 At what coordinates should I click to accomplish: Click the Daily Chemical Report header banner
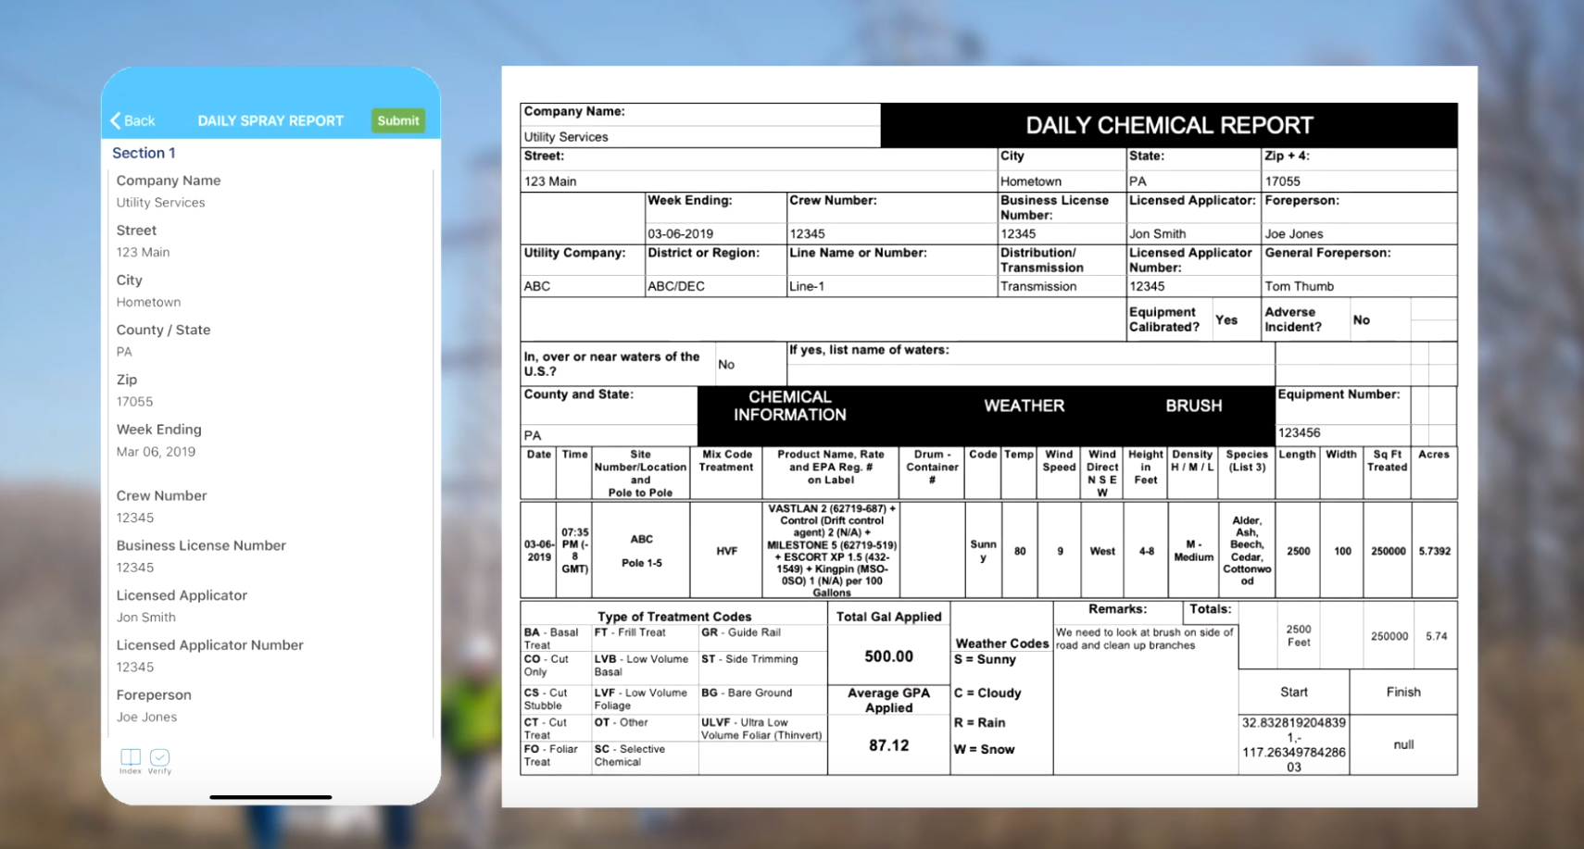click(x=1168, y=125)
